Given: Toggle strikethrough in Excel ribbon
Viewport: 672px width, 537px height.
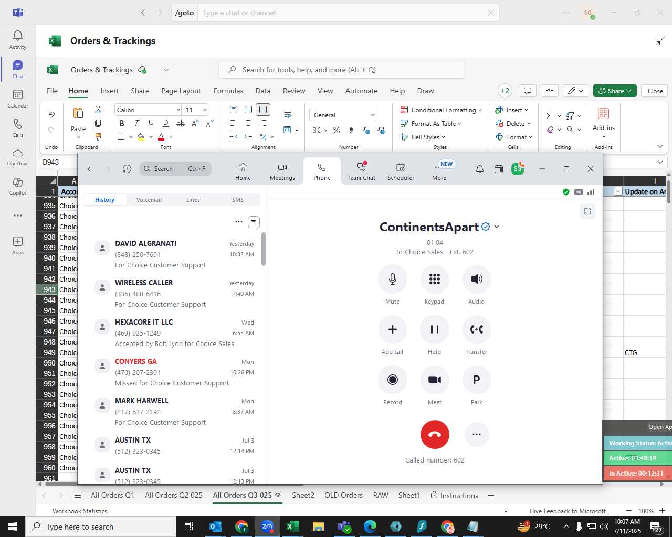Looking at the screenshot, I should coord(181,123).
